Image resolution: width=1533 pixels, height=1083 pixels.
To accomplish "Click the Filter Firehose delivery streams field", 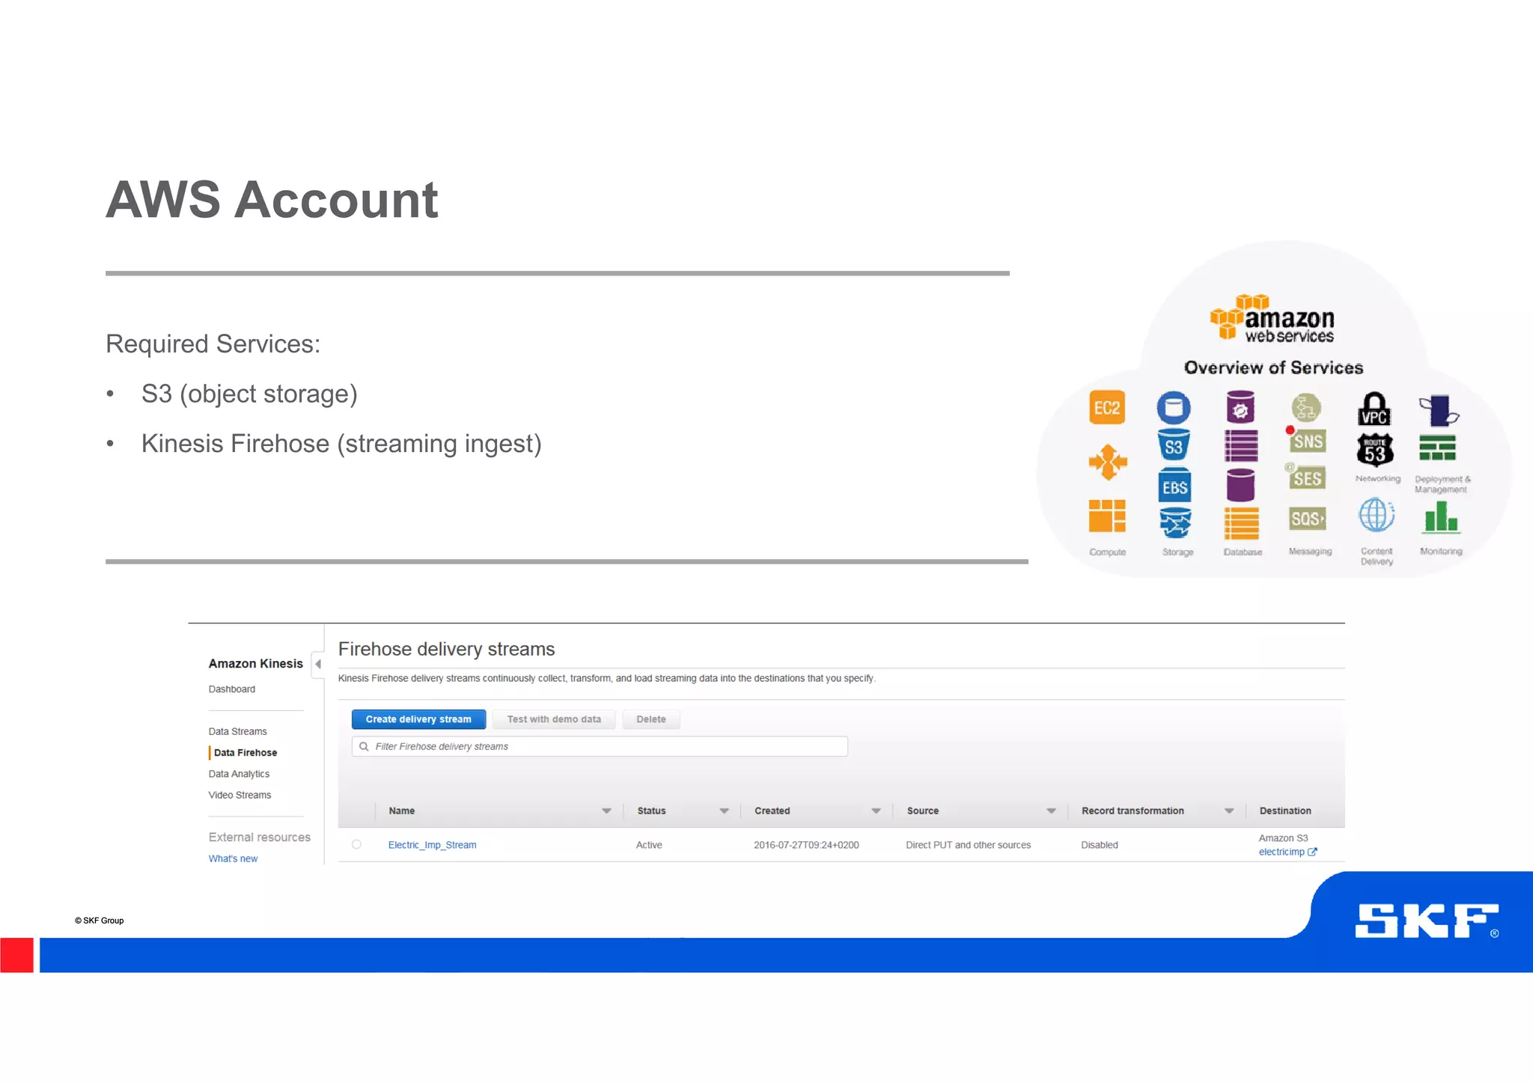I will point(600,746).
